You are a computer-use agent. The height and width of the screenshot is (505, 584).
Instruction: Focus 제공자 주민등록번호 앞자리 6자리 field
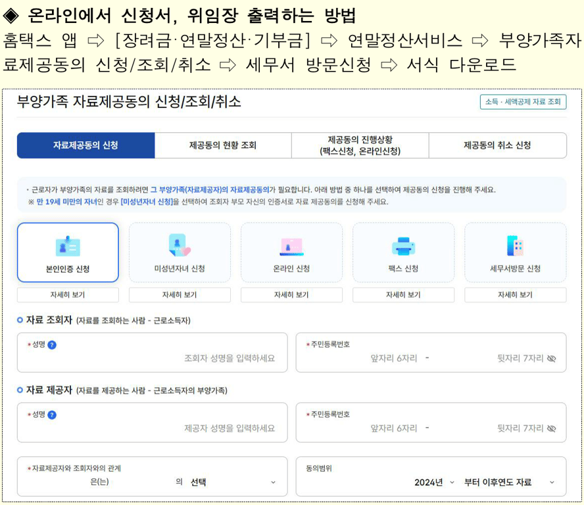tap(394, 428)
